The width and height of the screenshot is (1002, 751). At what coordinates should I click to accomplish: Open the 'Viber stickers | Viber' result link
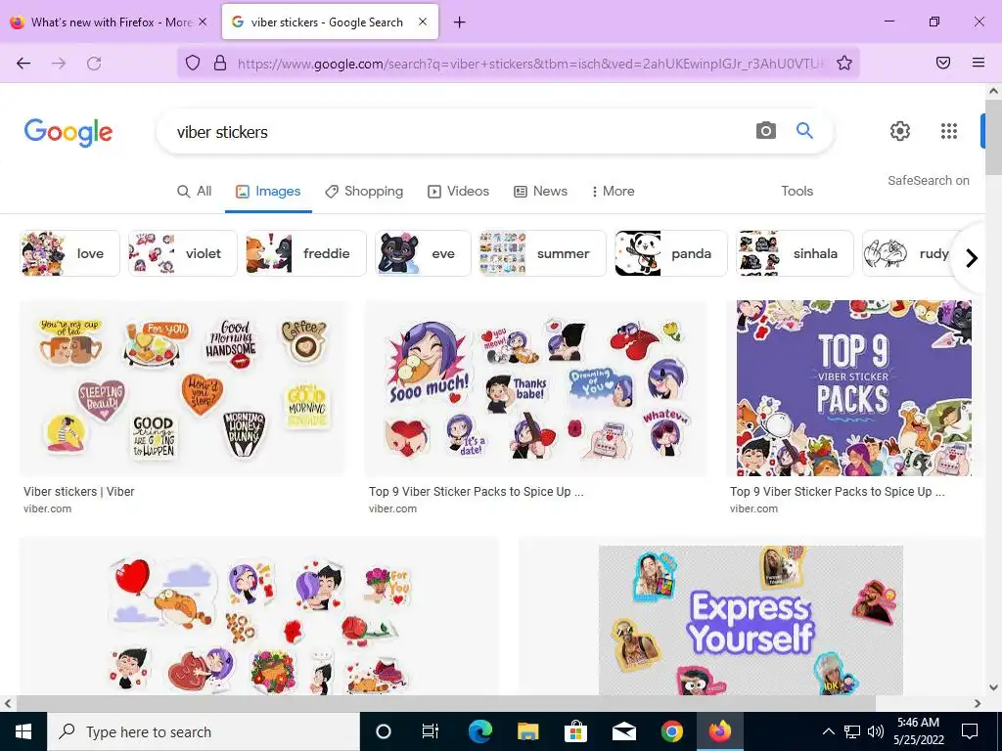coord(79,492)
